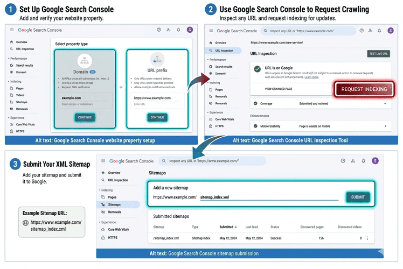This screenshot has width=403, height=269.
Task: Click https://www.example.com/new-service/ URL text
Action: [x=276, y=43]
